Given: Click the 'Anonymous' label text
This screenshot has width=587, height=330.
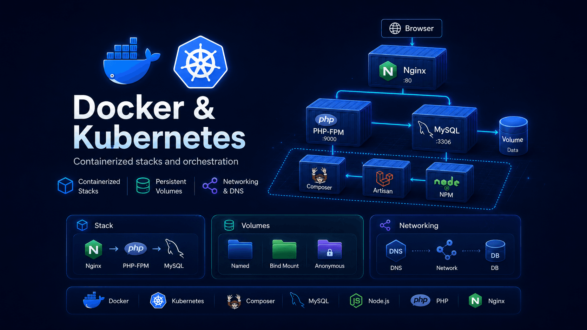Looking at the screenshot, I should click(330, 266).
